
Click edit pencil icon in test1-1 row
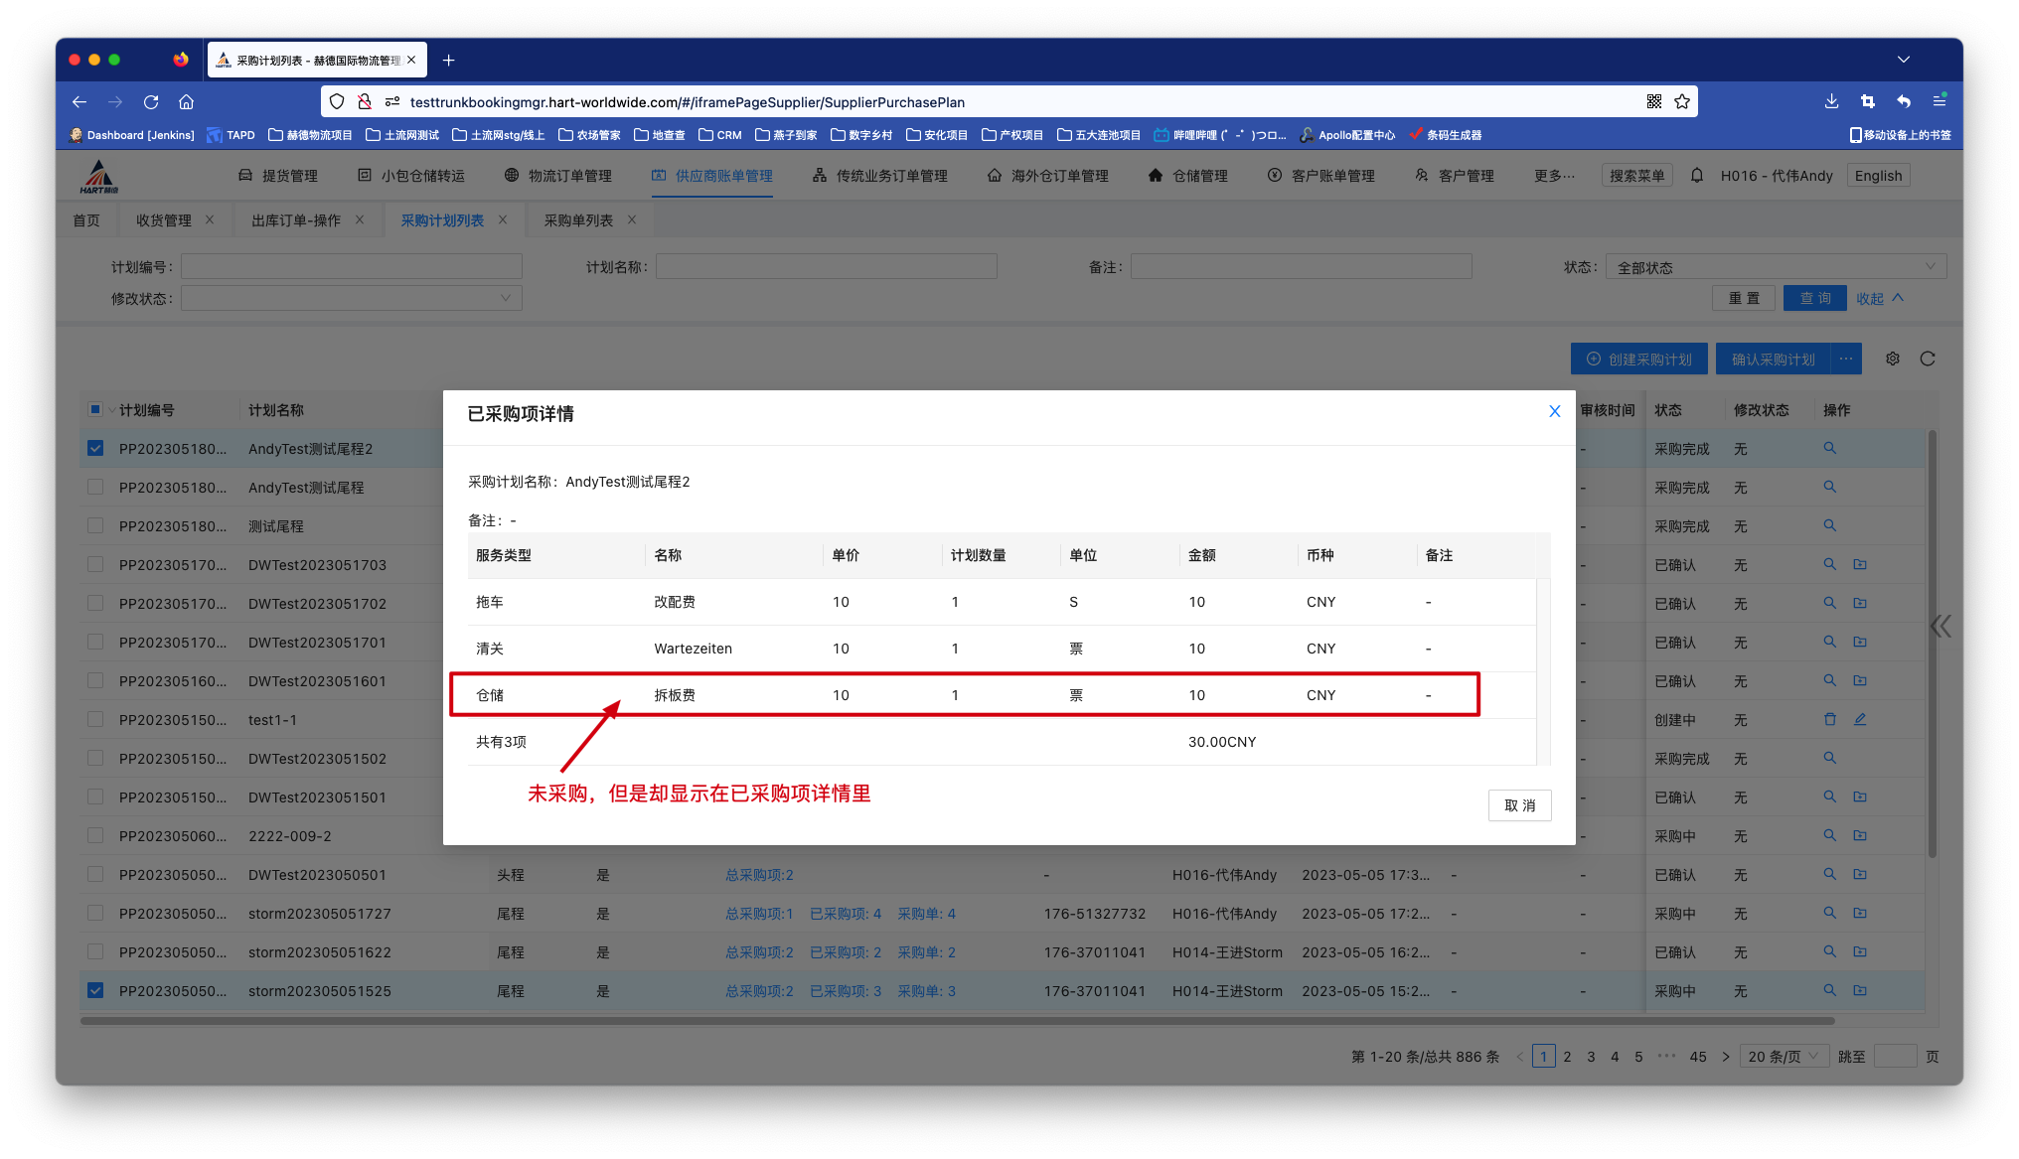tap(1859, 719)
